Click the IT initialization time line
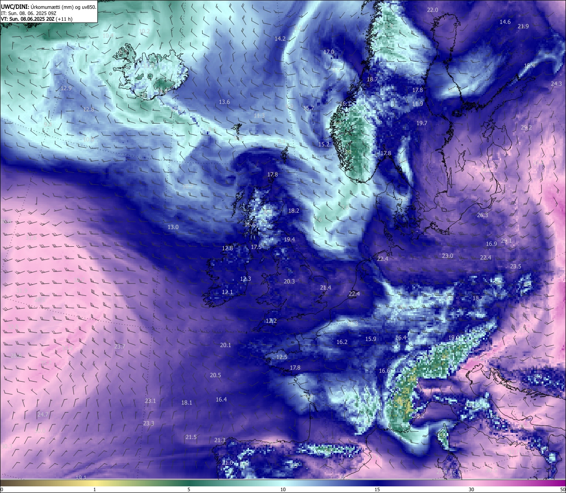Screen dimensions: 566x493 (29, 13)
